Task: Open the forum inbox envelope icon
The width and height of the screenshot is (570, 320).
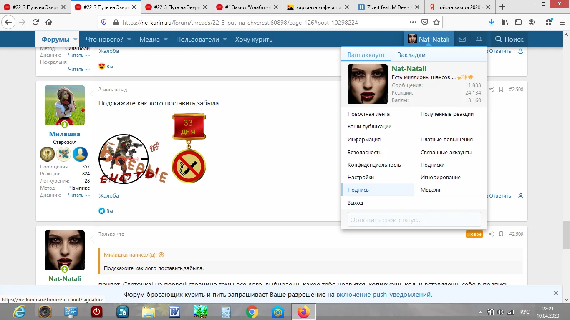Action: 462,39
